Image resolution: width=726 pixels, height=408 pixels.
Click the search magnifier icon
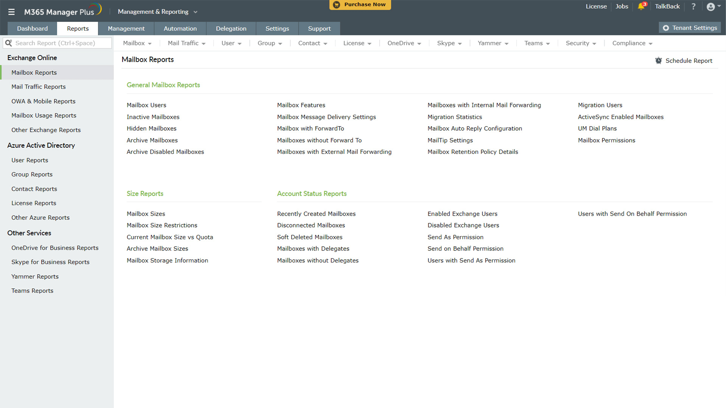coord(9,43)
